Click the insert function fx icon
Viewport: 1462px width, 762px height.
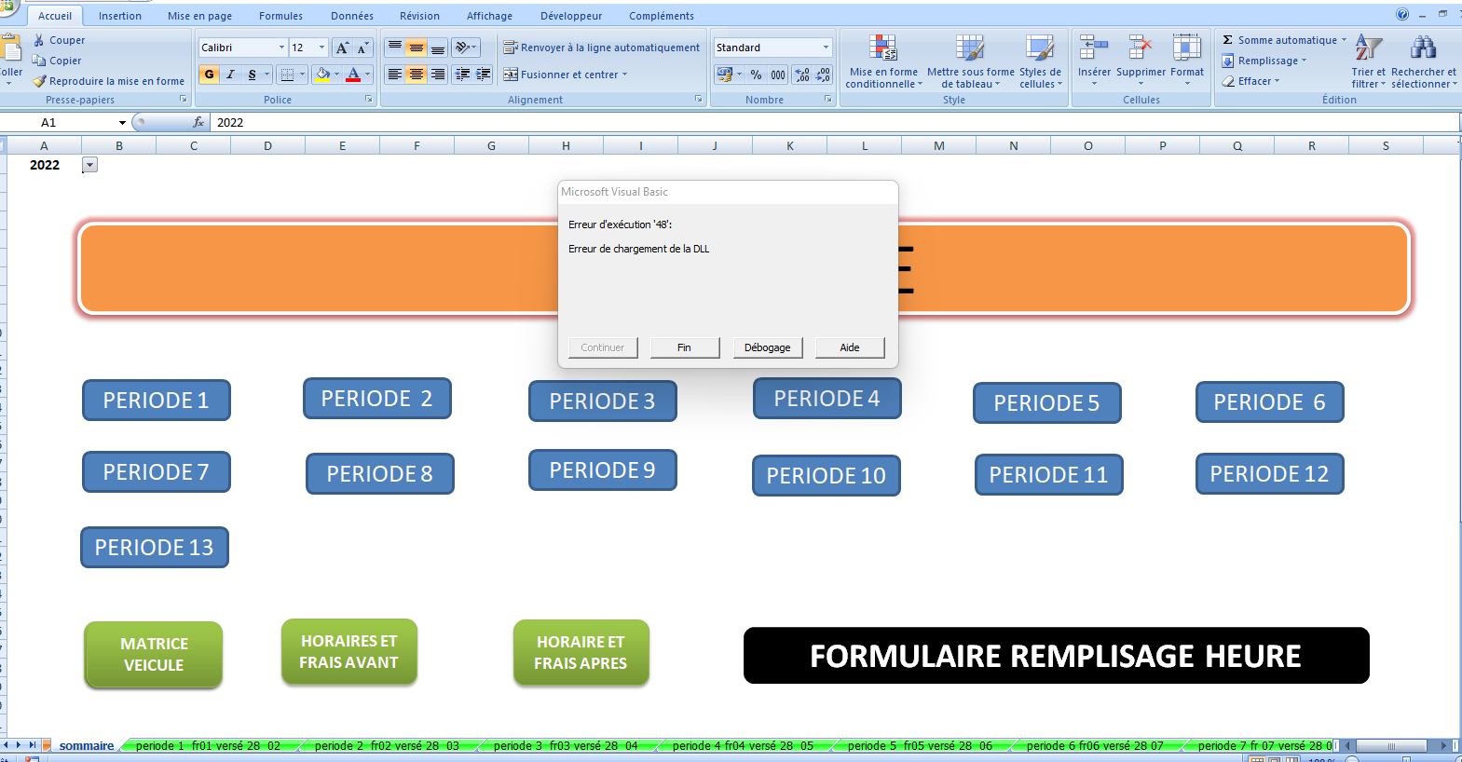pyautogui.click(x=198, y=122)
